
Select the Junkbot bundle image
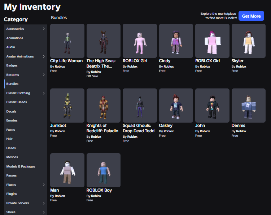(67, 105)
